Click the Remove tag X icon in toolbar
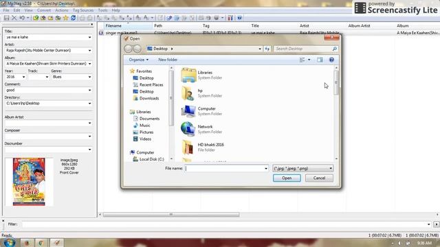Viewport: 440px width, 247px height. coord(14,18)
